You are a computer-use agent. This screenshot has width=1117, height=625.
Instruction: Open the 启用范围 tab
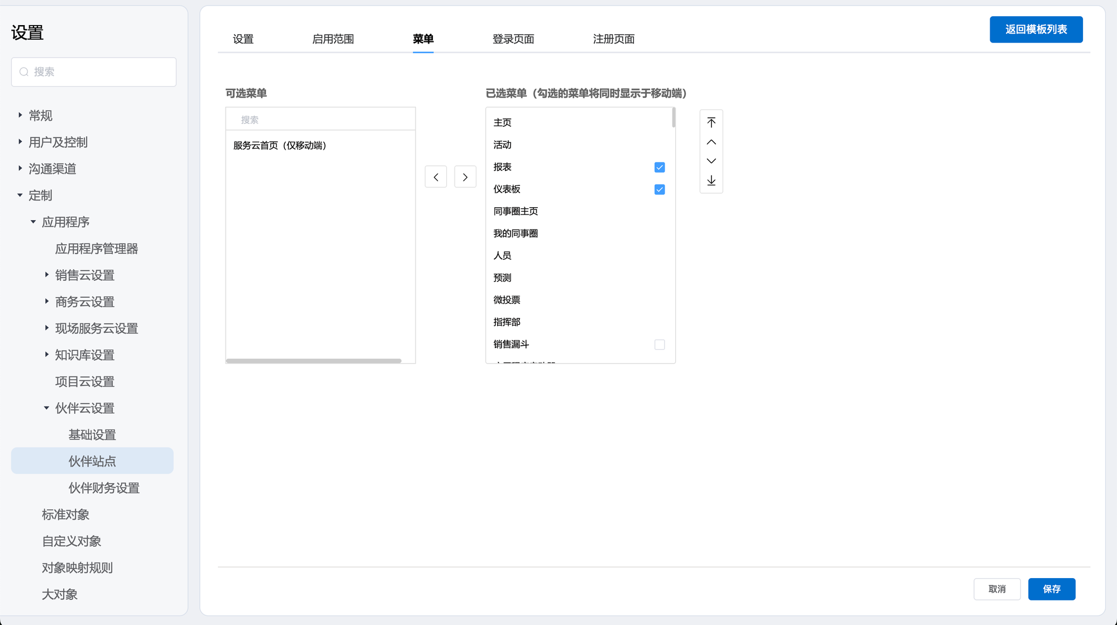coord(333,39)
